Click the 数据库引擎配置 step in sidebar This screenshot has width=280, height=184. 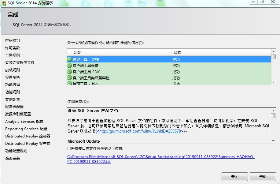click(x=18, y=114)
